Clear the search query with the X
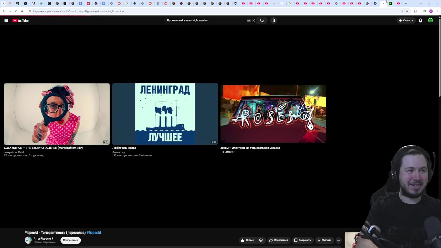The width and height of the screenshot is (441, 248). pyautogui.click(x=254, y=20)
